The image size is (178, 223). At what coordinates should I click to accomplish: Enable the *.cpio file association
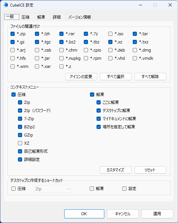(86, 50)
